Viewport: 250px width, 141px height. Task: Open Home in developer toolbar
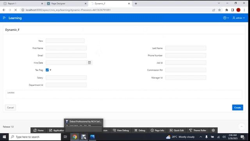(x=38, y=130)
